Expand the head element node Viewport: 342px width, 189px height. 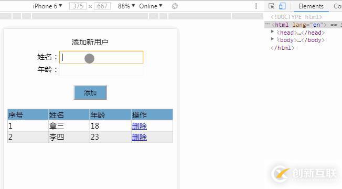tap(272, 31)
